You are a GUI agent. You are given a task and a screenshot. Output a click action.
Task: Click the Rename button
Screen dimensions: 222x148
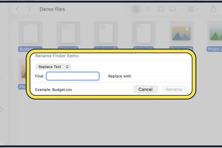174,90
